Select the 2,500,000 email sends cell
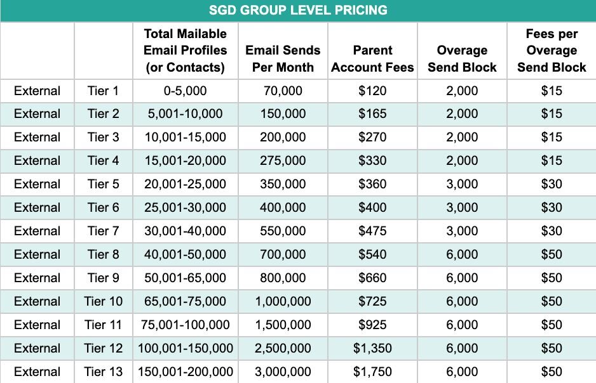The width and height of the screenshot is (596, 383). pos(283,349)
